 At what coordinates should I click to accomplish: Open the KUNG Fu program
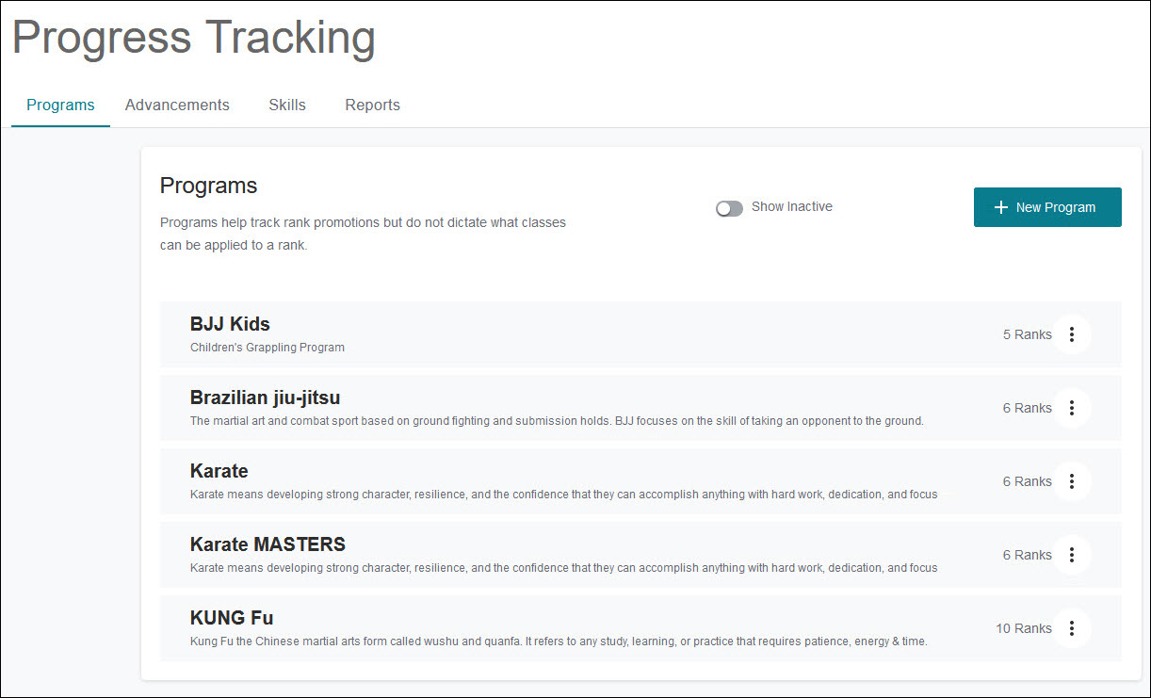232,618
